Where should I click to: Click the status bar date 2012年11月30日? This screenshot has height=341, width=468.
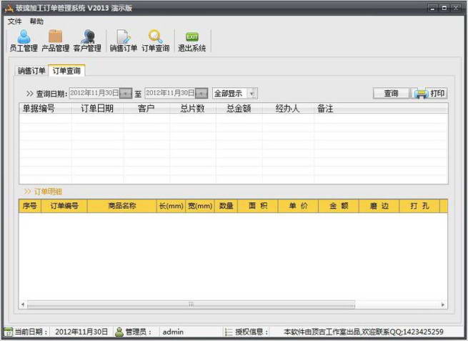81,332
